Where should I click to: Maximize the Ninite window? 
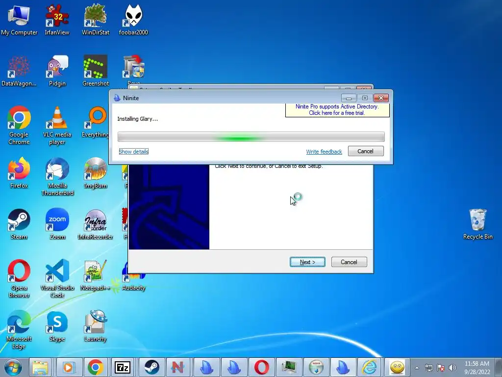pos(365,98)
